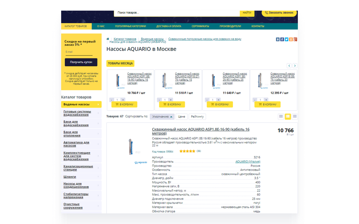Increase quantity for ASP1.8E-25-90 card

click(218, 100)
